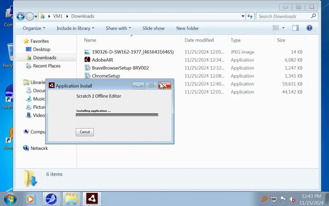Click the ChromeSetup installer icon
The image size is (329, 206).
click(87, 76)
